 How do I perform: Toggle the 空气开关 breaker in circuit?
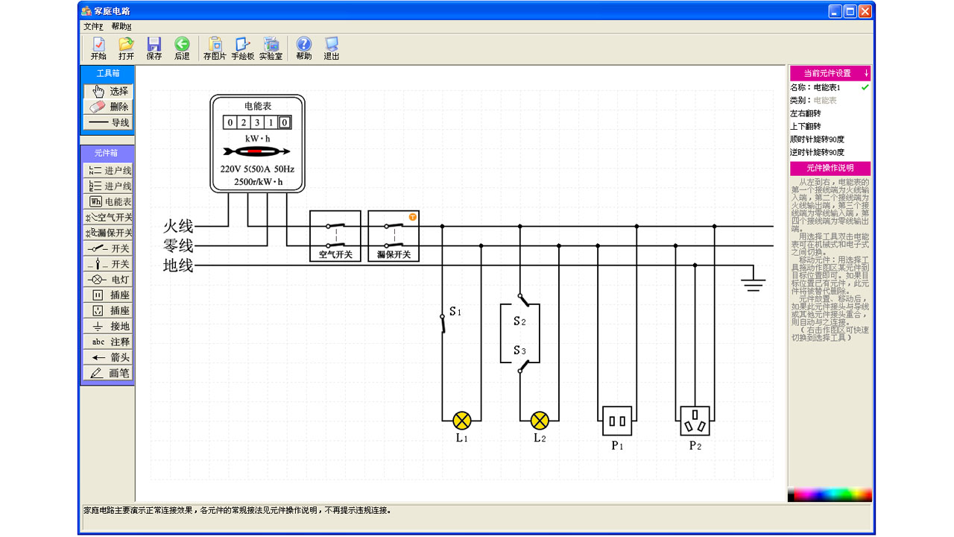(335, 236)
